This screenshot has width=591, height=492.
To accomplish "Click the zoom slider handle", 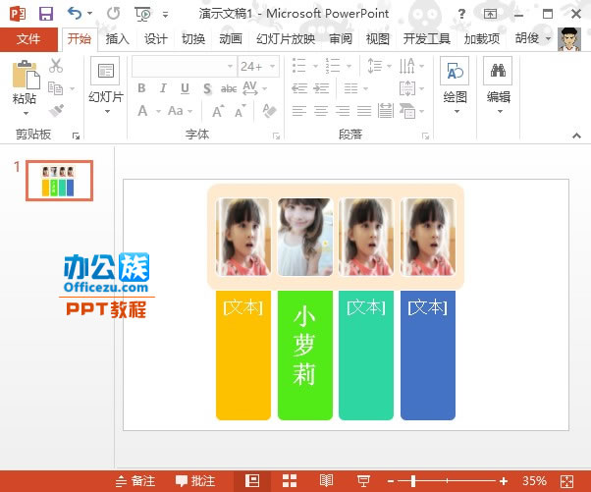I will (413, 480).
